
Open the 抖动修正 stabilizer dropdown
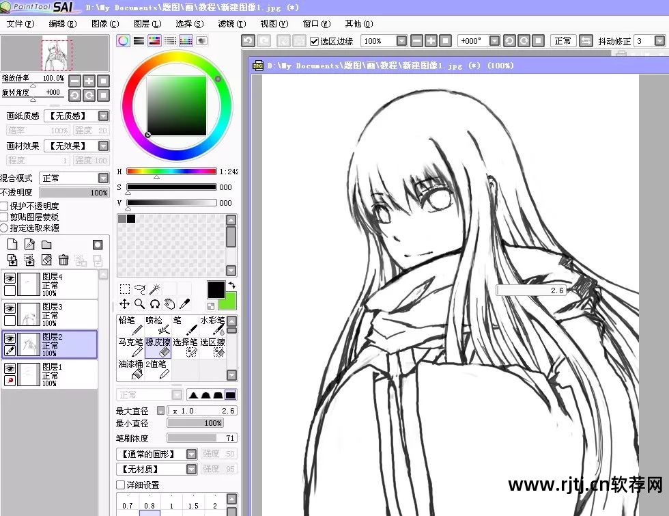tap(659, 40)
